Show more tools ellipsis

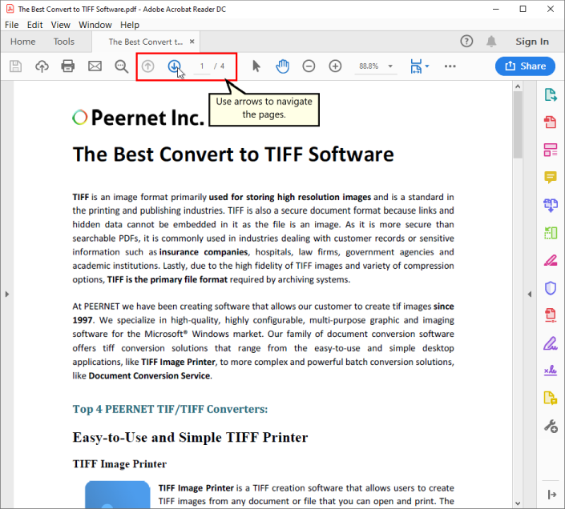click(x=450, y=66)
